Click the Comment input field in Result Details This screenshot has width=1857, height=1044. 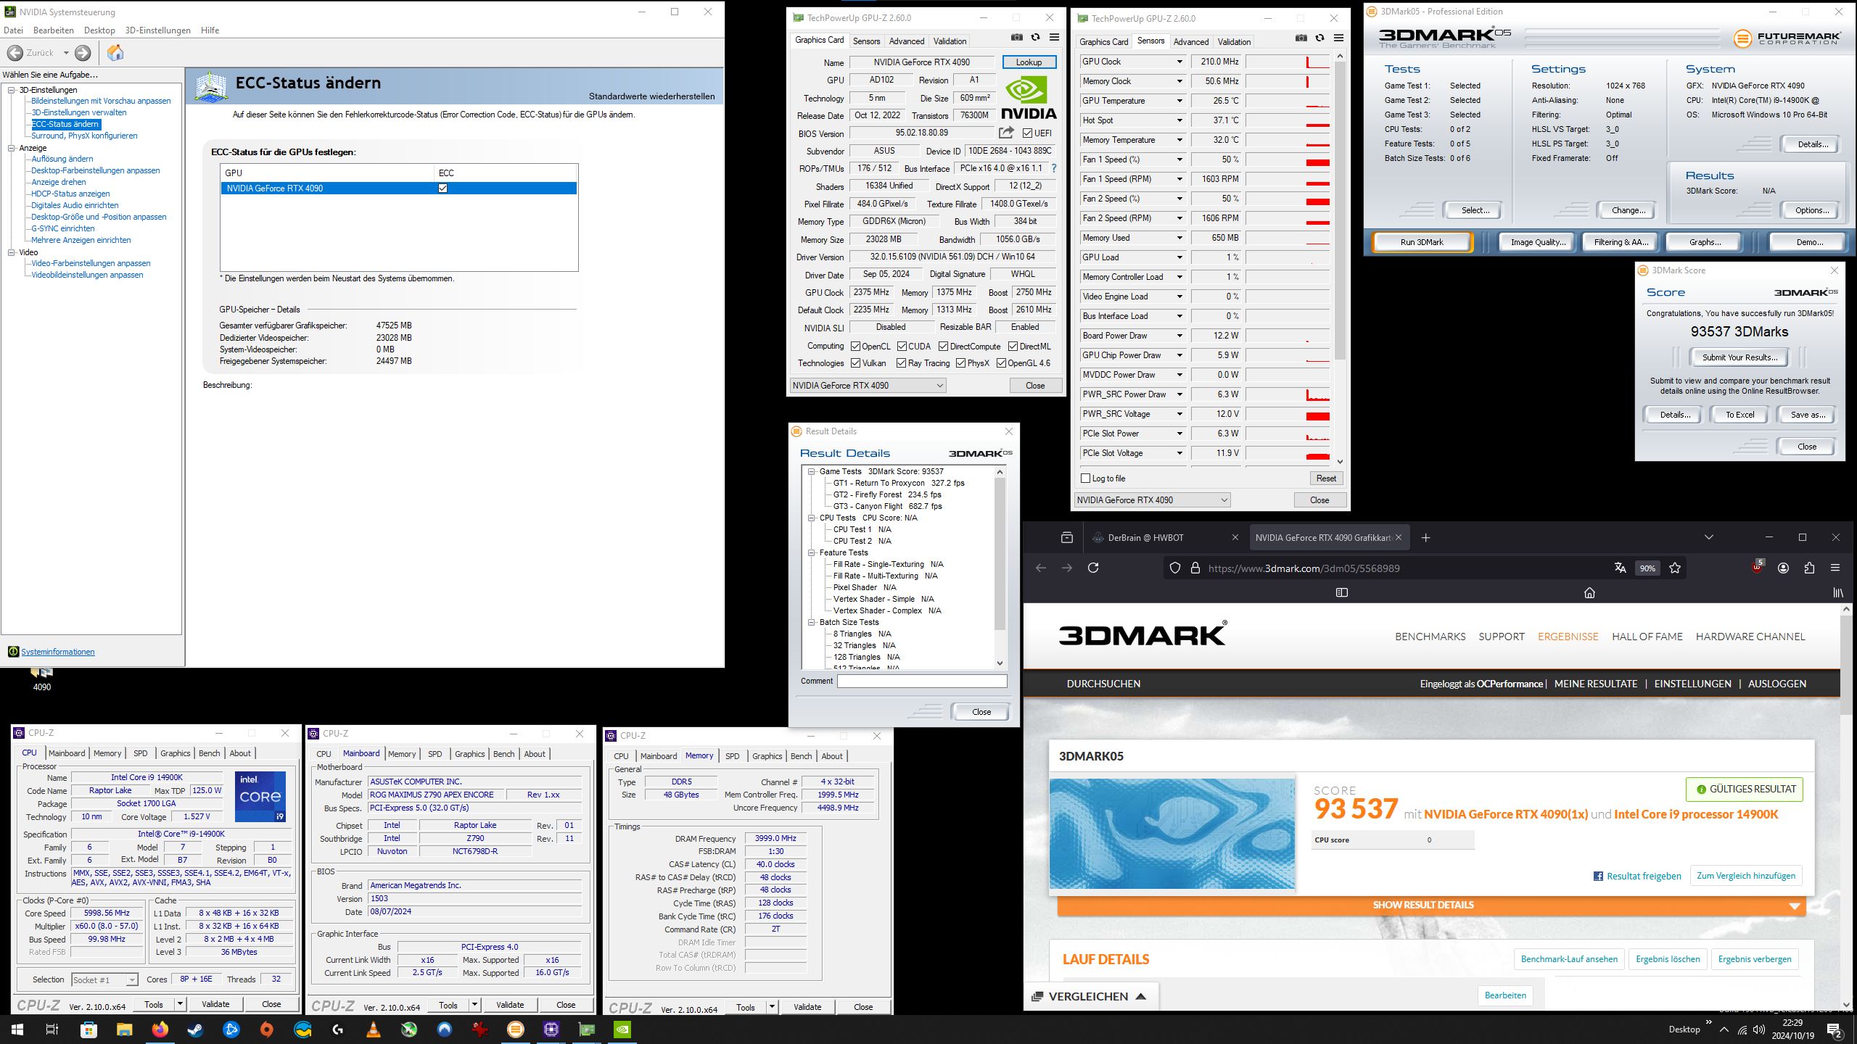[x=922, y=681]
